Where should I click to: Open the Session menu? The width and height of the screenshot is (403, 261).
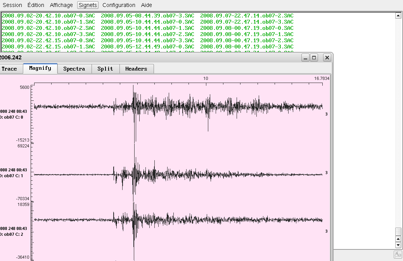pyautogui.click(x=12, y=5)
